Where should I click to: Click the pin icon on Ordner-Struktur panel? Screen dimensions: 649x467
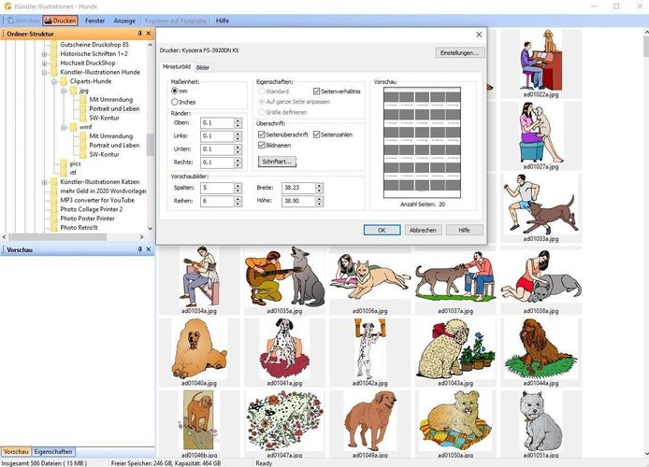[x=139, y=33]
